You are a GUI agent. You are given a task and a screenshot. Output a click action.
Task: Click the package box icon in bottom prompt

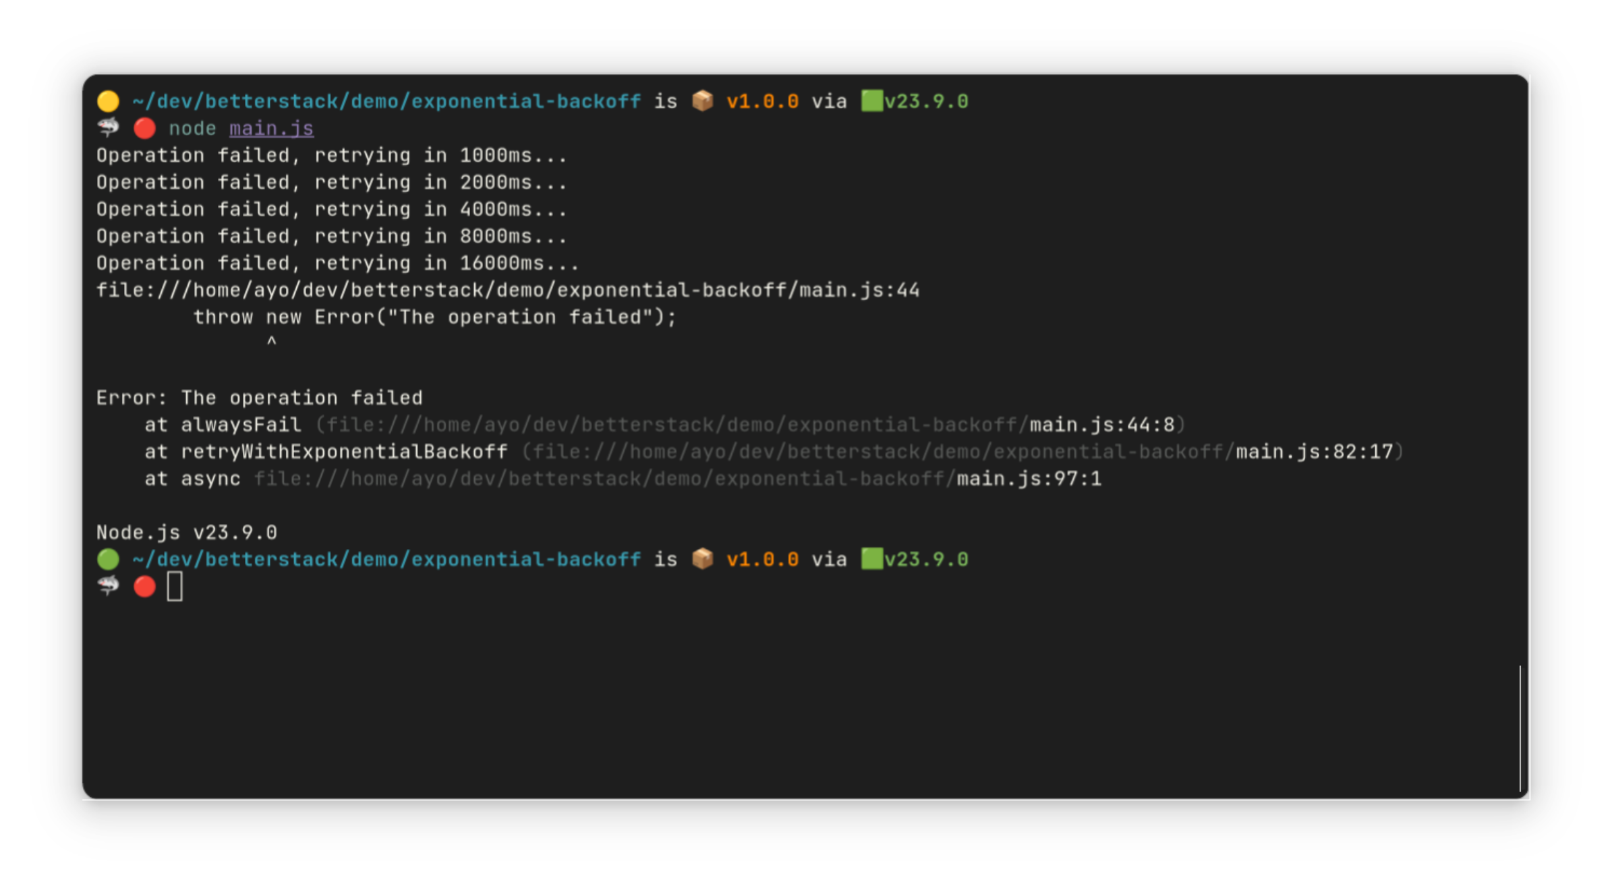point(702,559)
